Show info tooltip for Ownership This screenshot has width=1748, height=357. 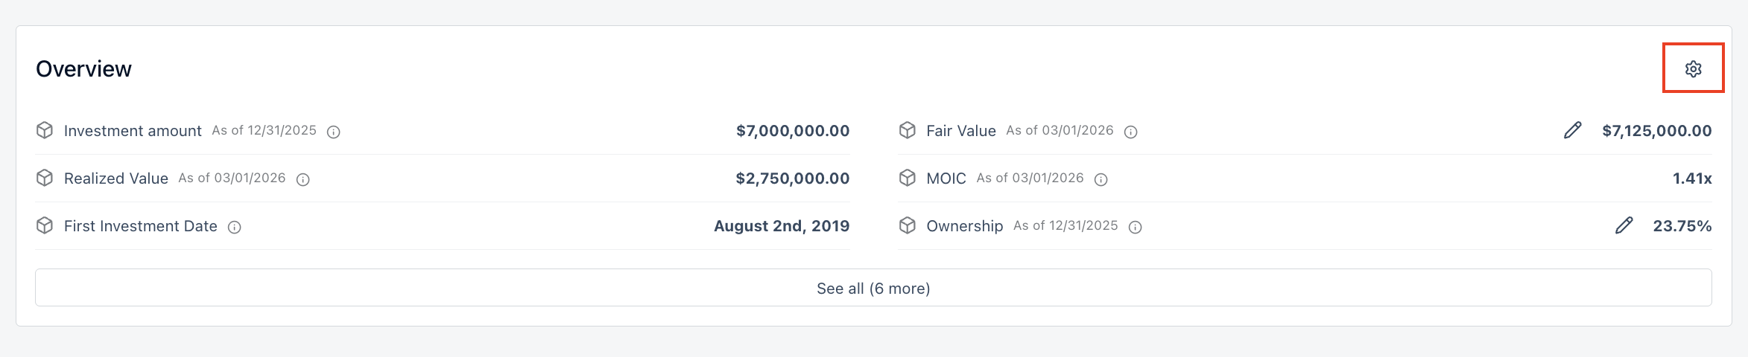(x=1135, y=227)
